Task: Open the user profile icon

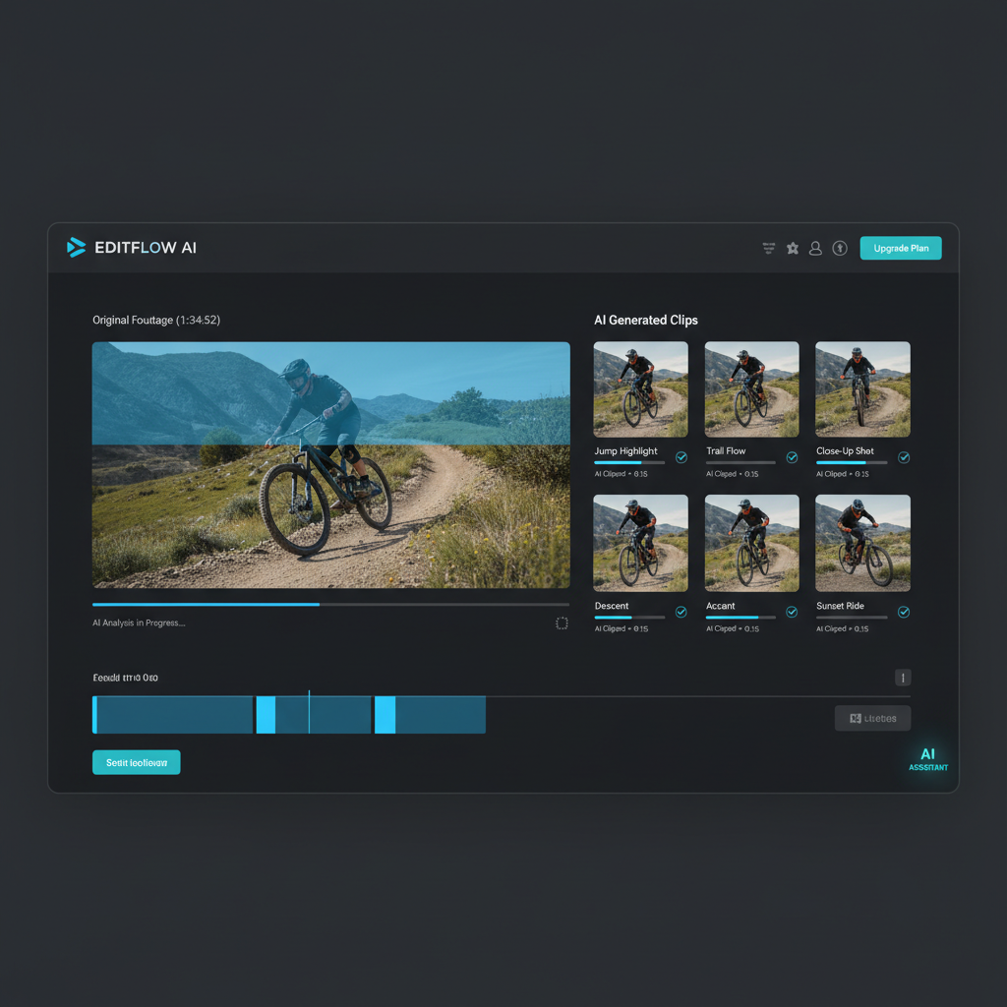Action: (x=816, y=248)
